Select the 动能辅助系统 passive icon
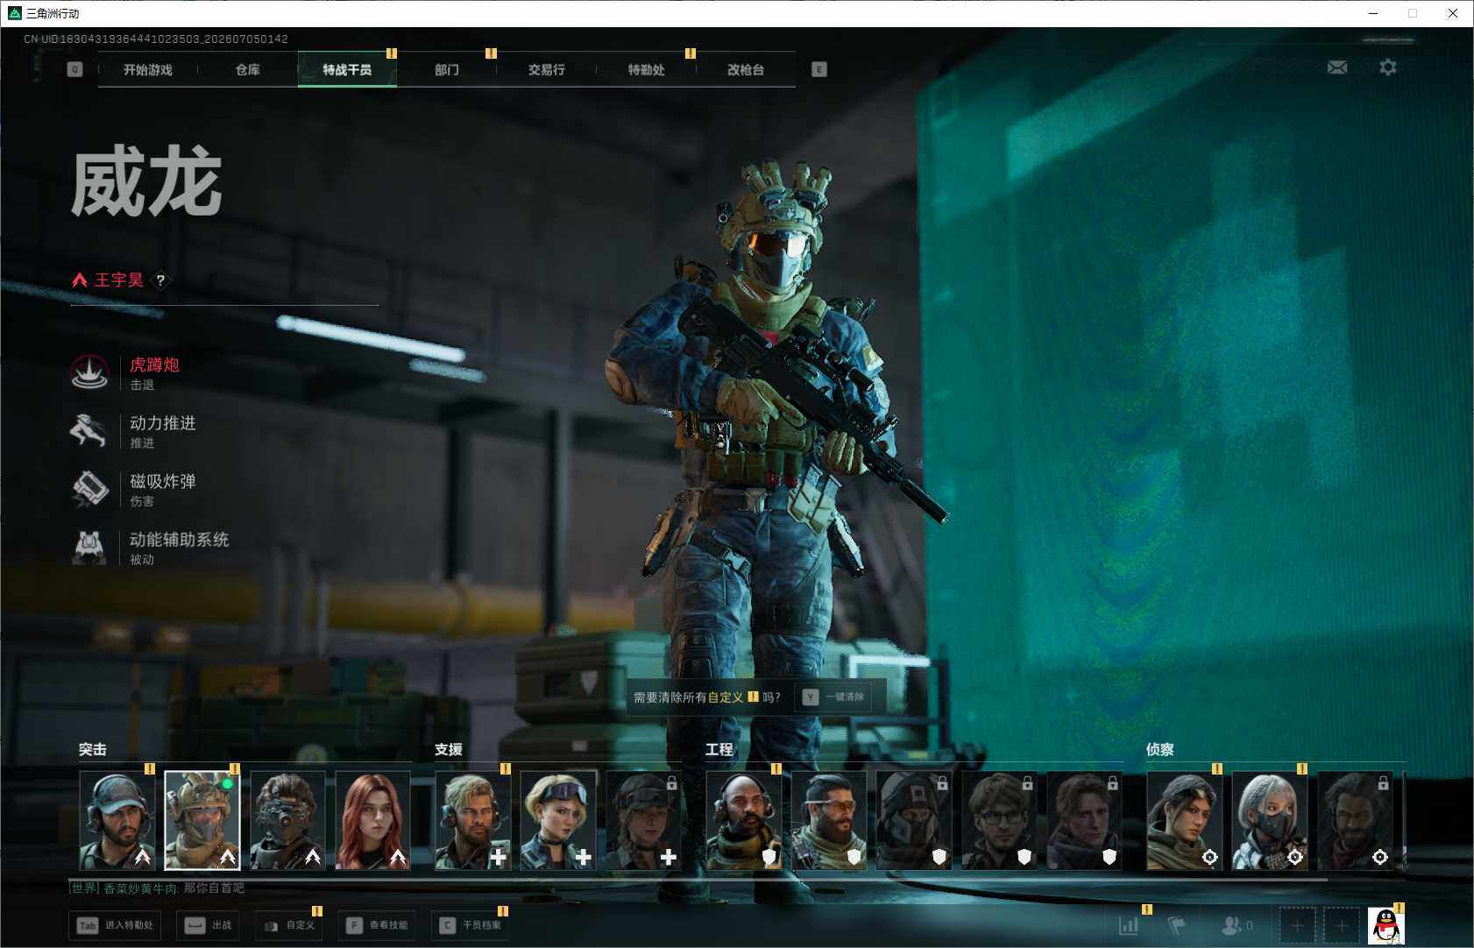Viewport: 1474px width, 948px height. pyautogui.click(x=89, y=548)
